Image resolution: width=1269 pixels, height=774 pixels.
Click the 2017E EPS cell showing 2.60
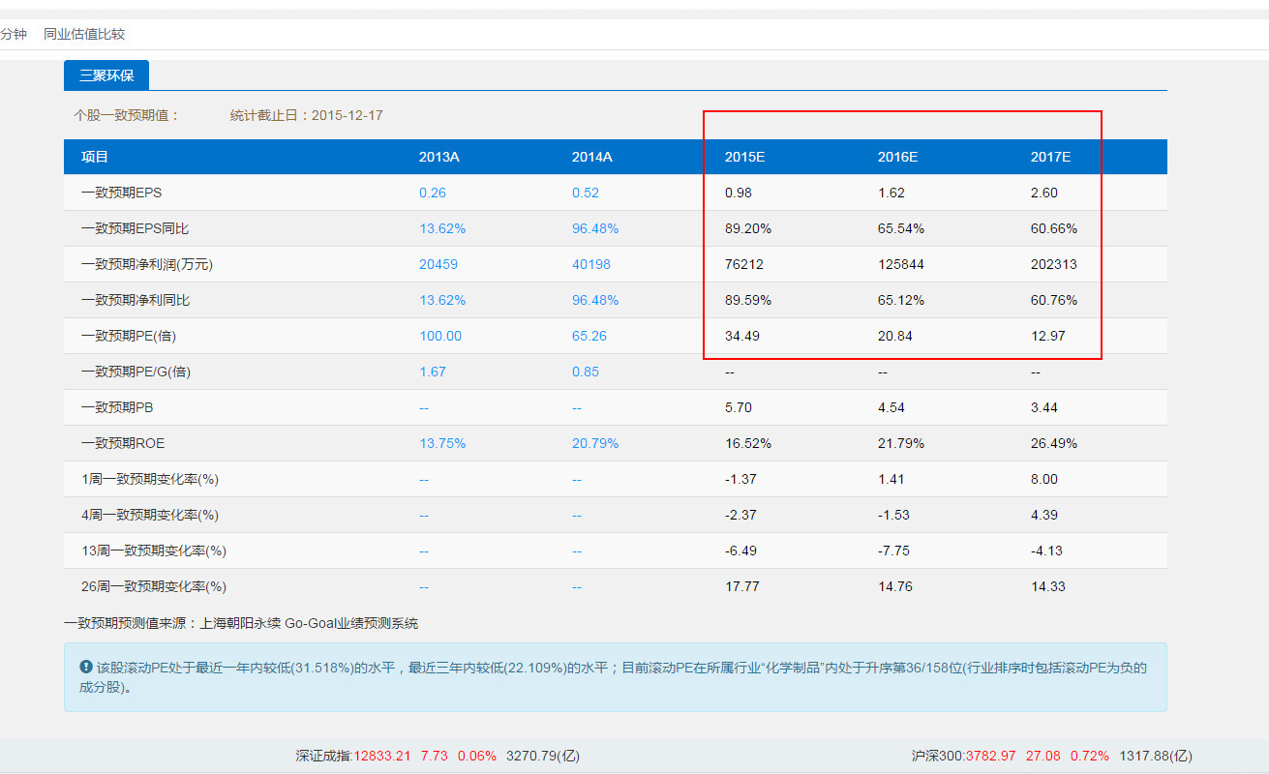click(1044, 193)
